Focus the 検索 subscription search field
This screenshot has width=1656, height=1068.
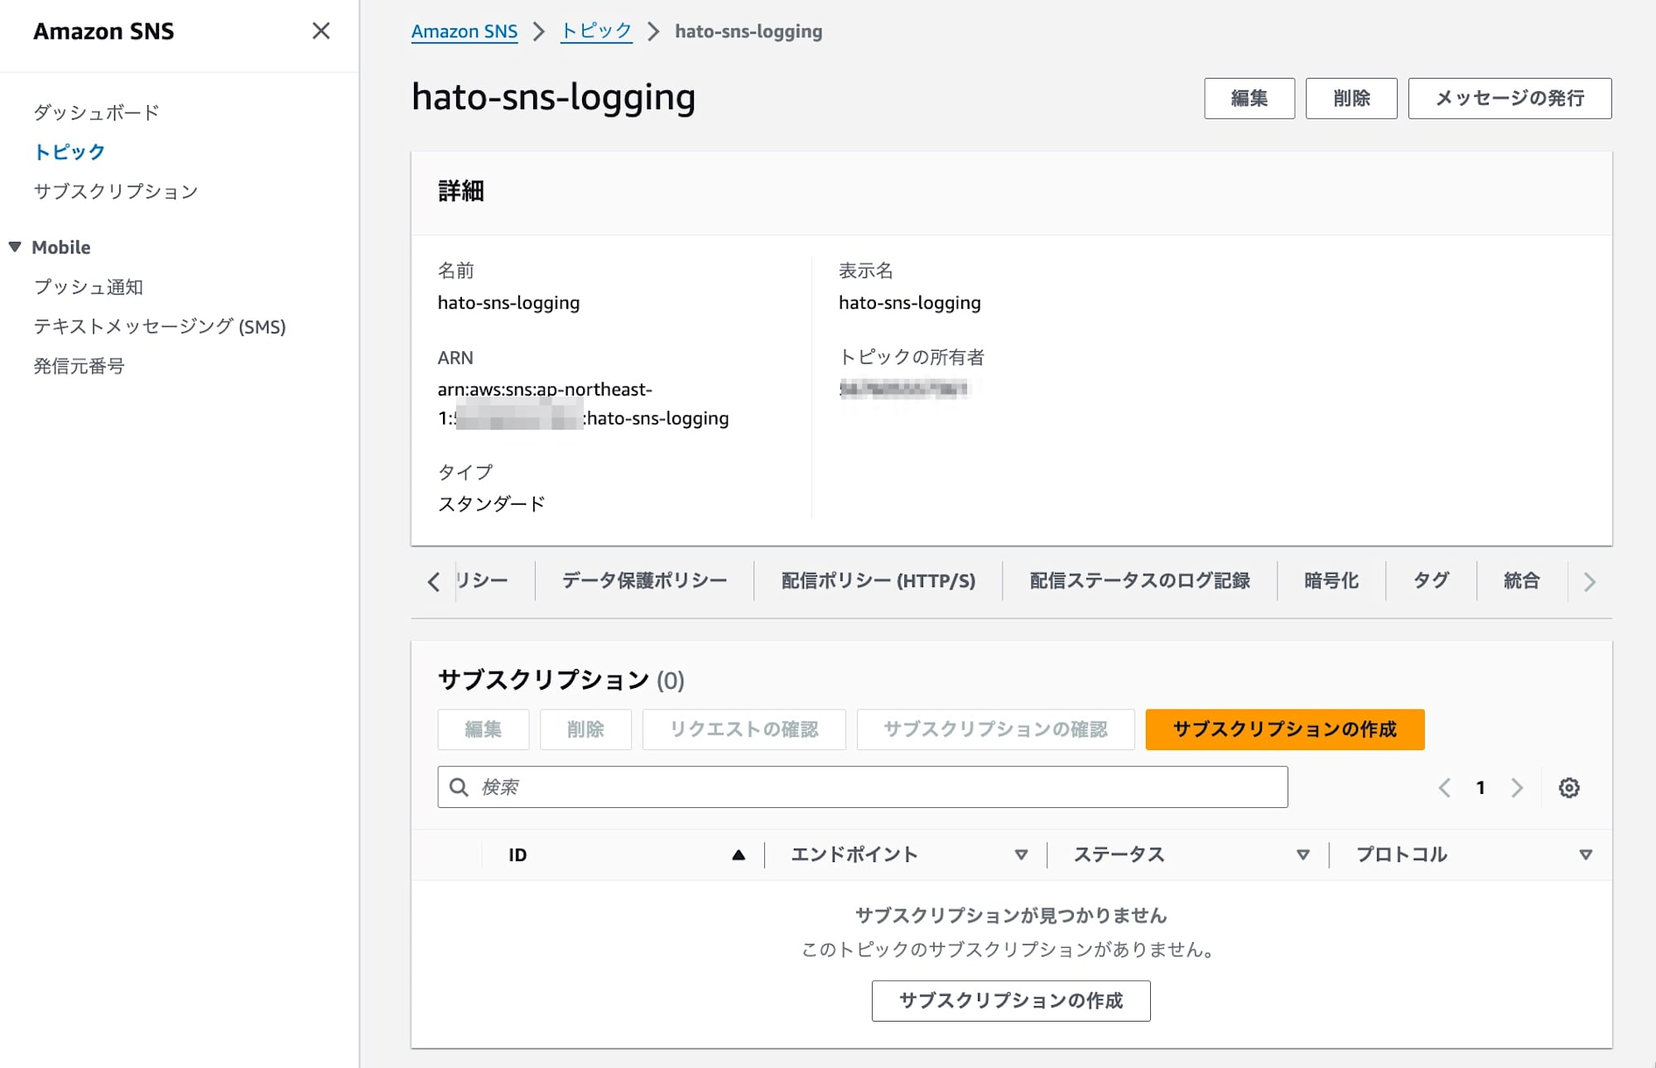863,787
